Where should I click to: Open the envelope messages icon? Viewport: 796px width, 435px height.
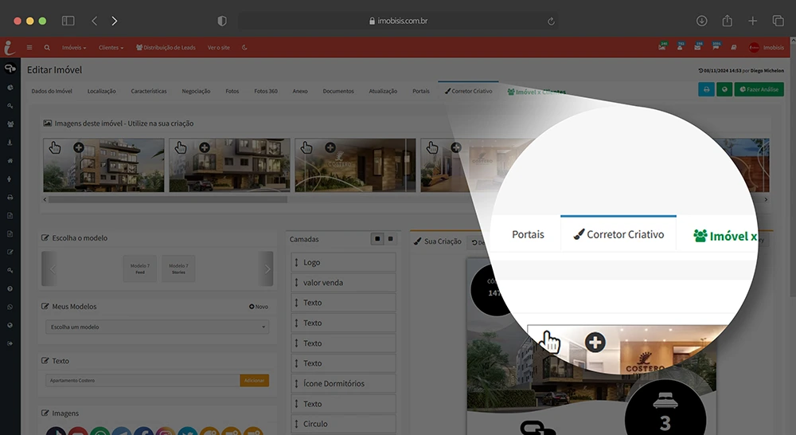click(697, 47)
